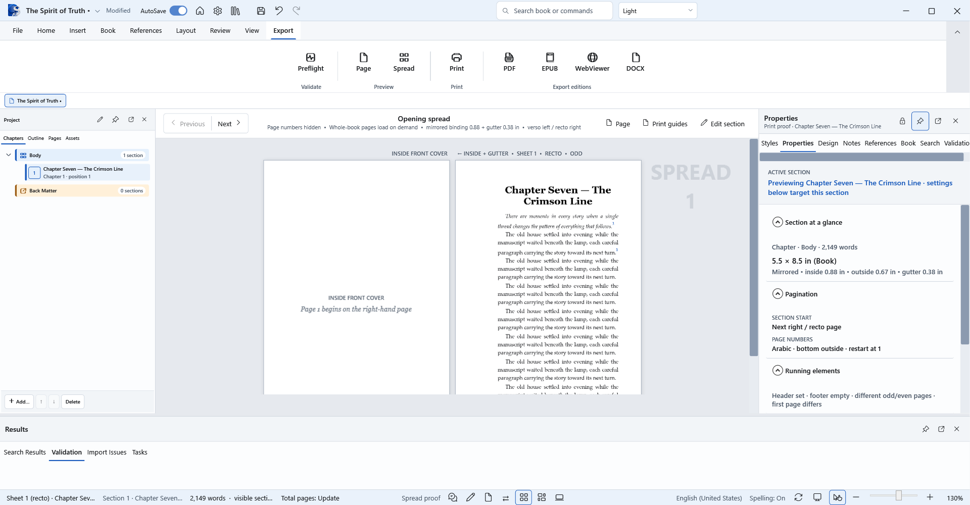The height and width of the screenshot is (505, 970).
Task: Toggle the selected four-square spread view in status bar
Action: [x=524, y=497]
